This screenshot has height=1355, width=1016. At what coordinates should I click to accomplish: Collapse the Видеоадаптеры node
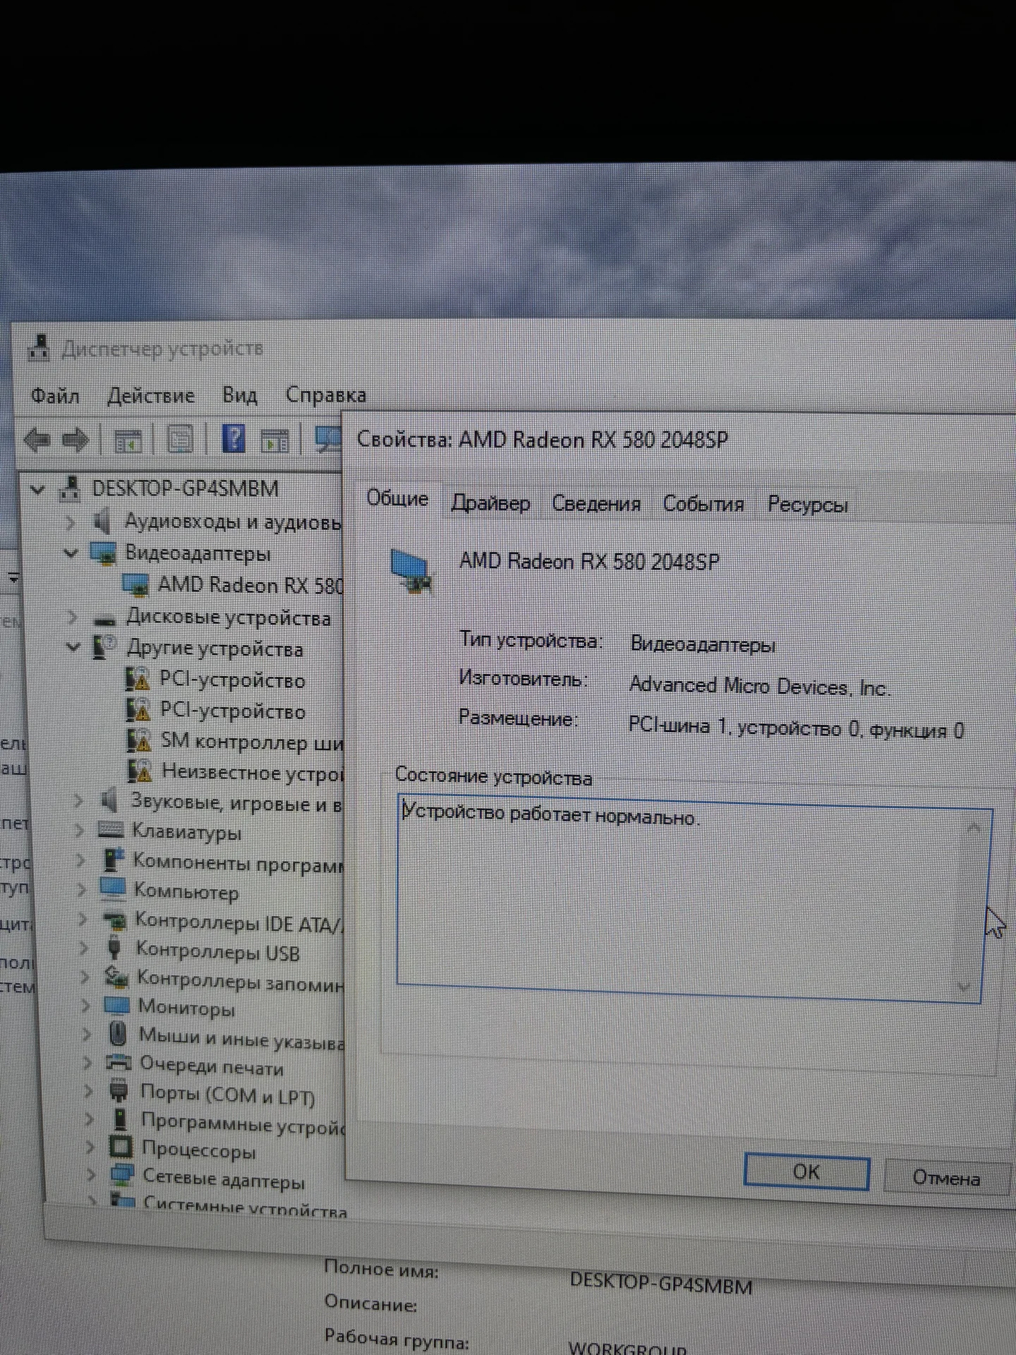(71, 554)
